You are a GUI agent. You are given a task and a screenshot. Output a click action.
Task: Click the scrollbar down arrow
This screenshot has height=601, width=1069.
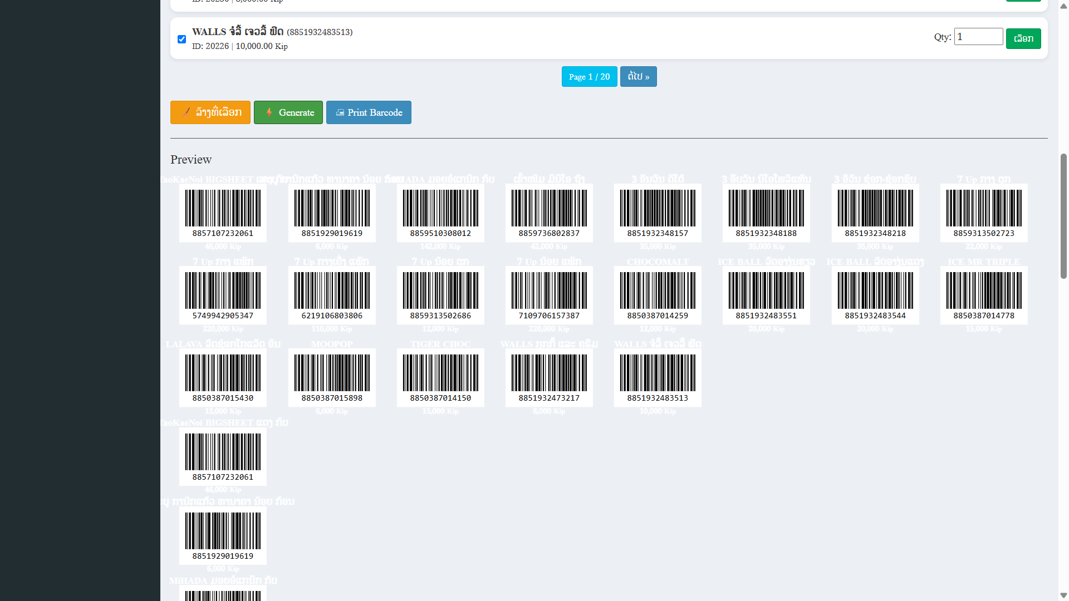point(1063,595)
